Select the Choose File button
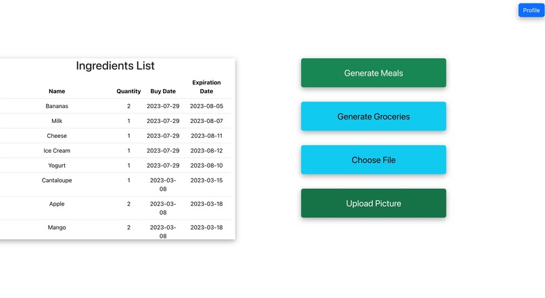This screenshot has width=545, height=298. [x=373, y=159]
